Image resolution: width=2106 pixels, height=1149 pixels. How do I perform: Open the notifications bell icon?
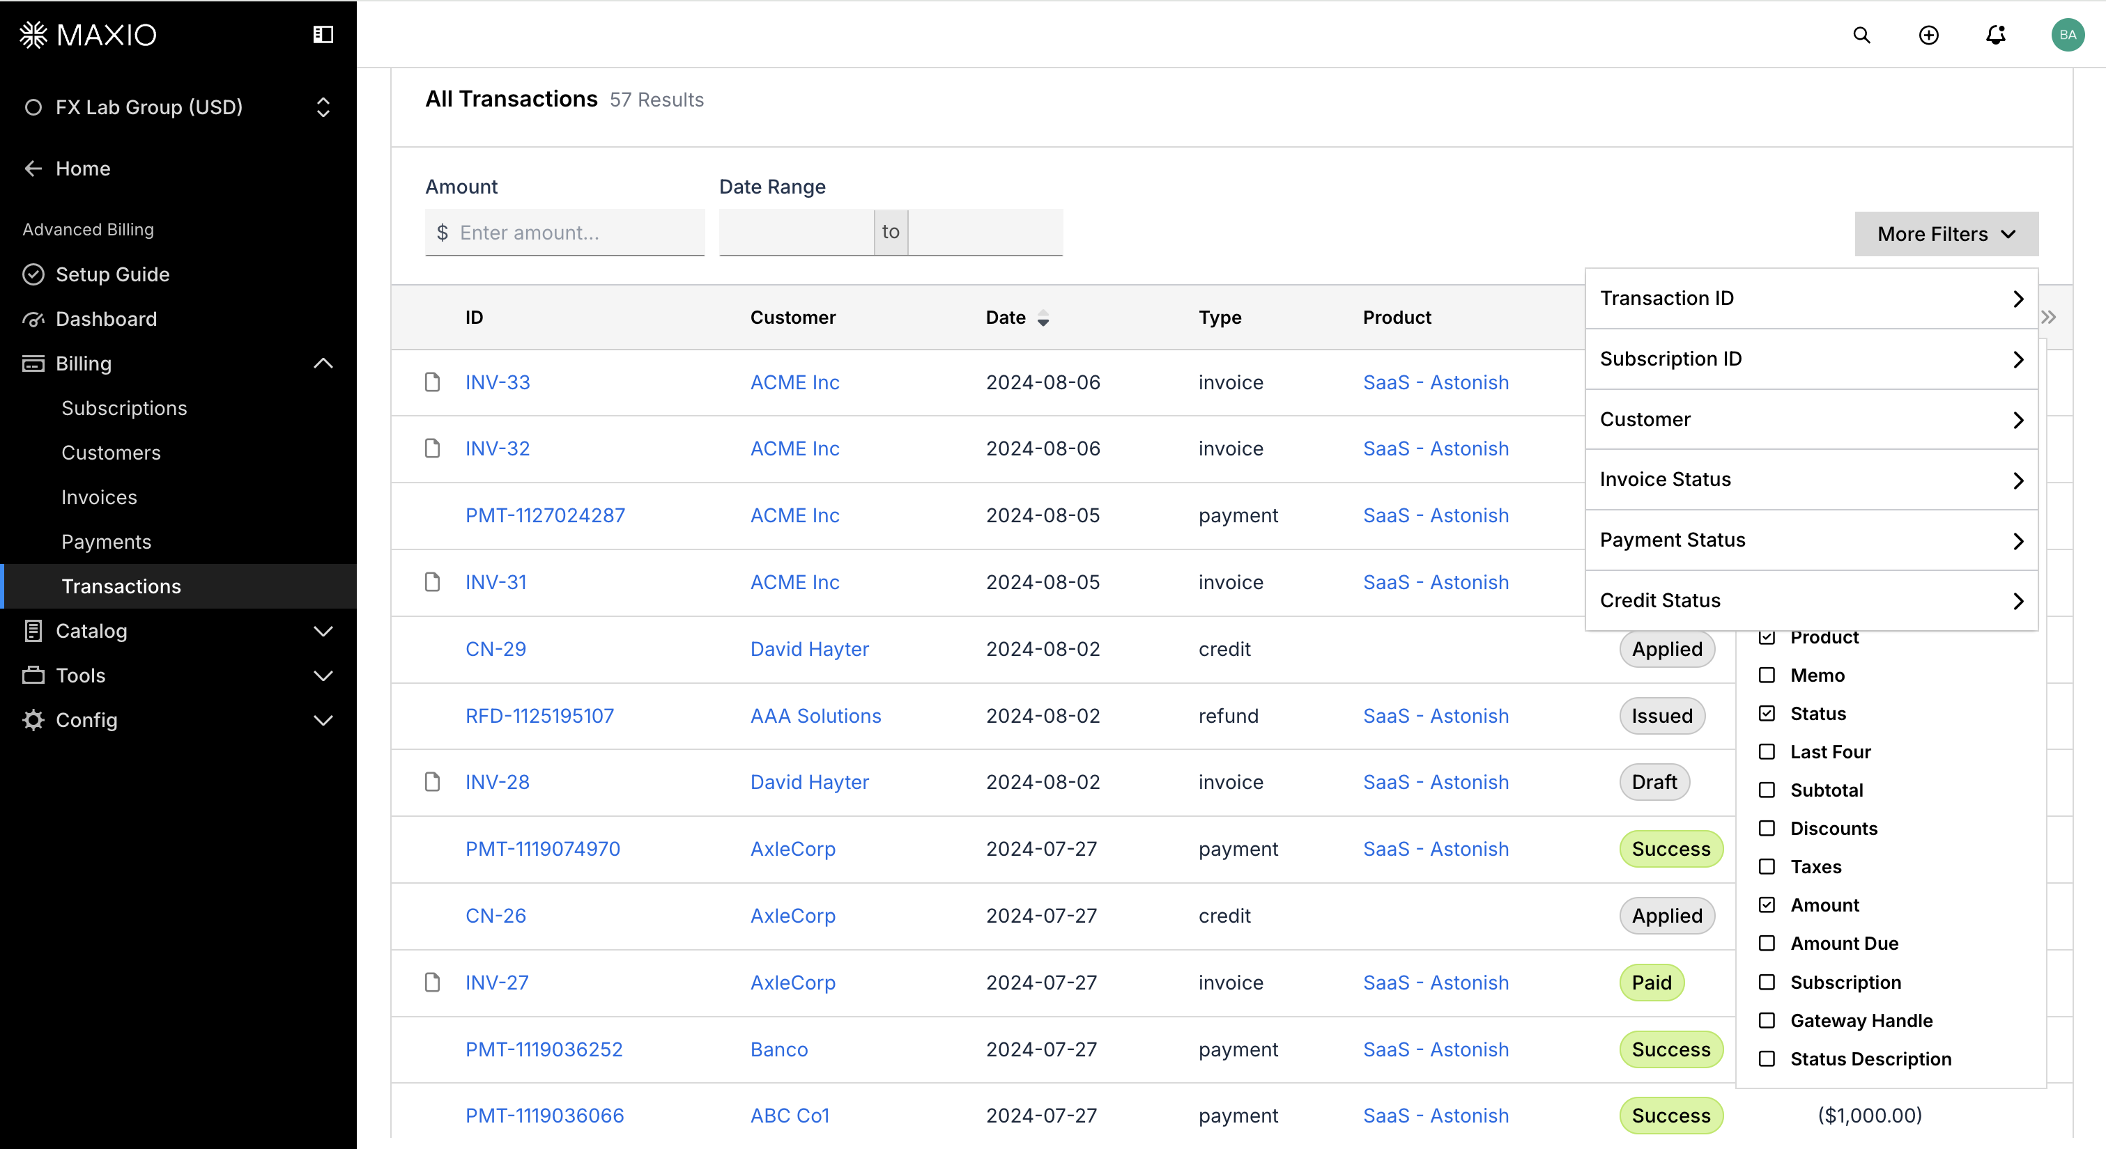click(x=1996, y=34)
